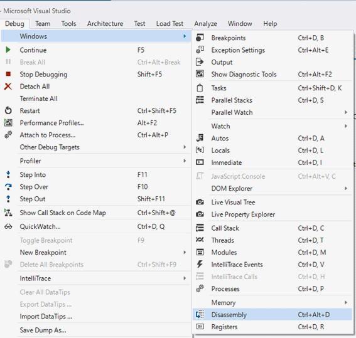This screenshot has width=356, height=338.
Task: Click the Ctrl+Shift+D, K shortcut text
Action: (x=320, y=88)
